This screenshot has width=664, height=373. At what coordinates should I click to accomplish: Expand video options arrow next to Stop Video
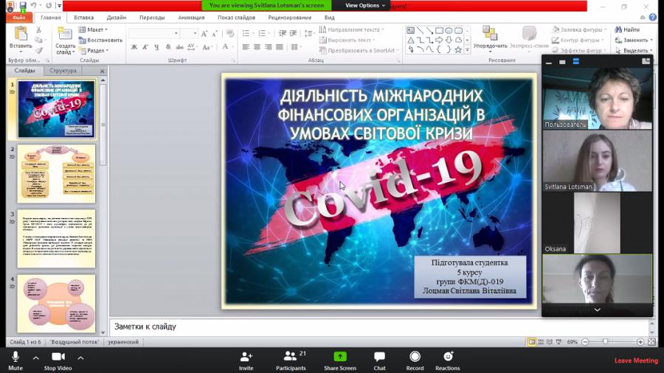(x=80, y=358)
